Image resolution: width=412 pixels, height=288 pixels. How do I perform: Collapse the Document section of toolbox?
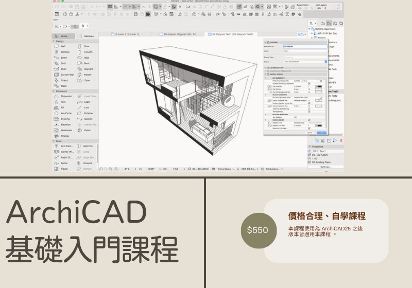pyautogui.click(x=54, y=91)
